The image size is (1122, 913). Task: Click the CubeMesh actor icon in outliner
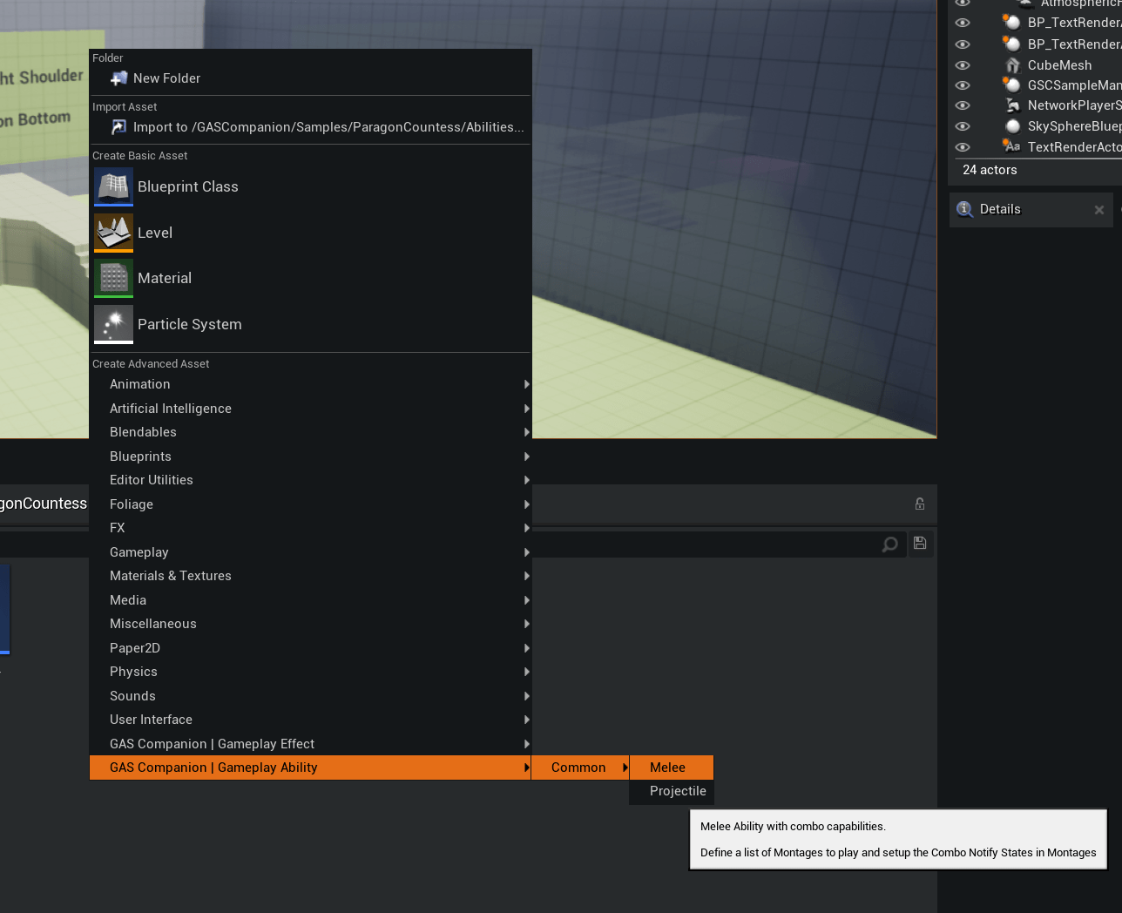[1012, 65]
